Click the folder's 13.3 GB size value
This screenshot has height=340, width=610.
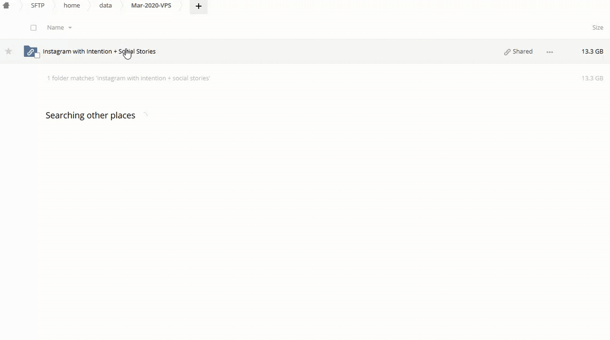point(592,51)
